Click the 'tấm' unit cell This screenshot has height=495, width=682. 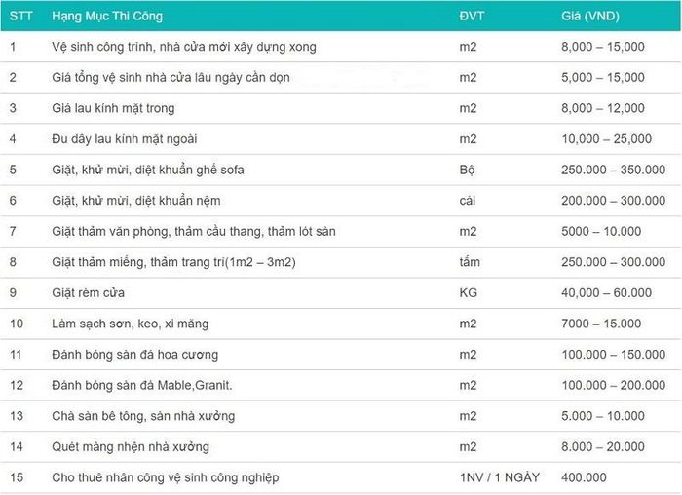[x=470, y=262]
